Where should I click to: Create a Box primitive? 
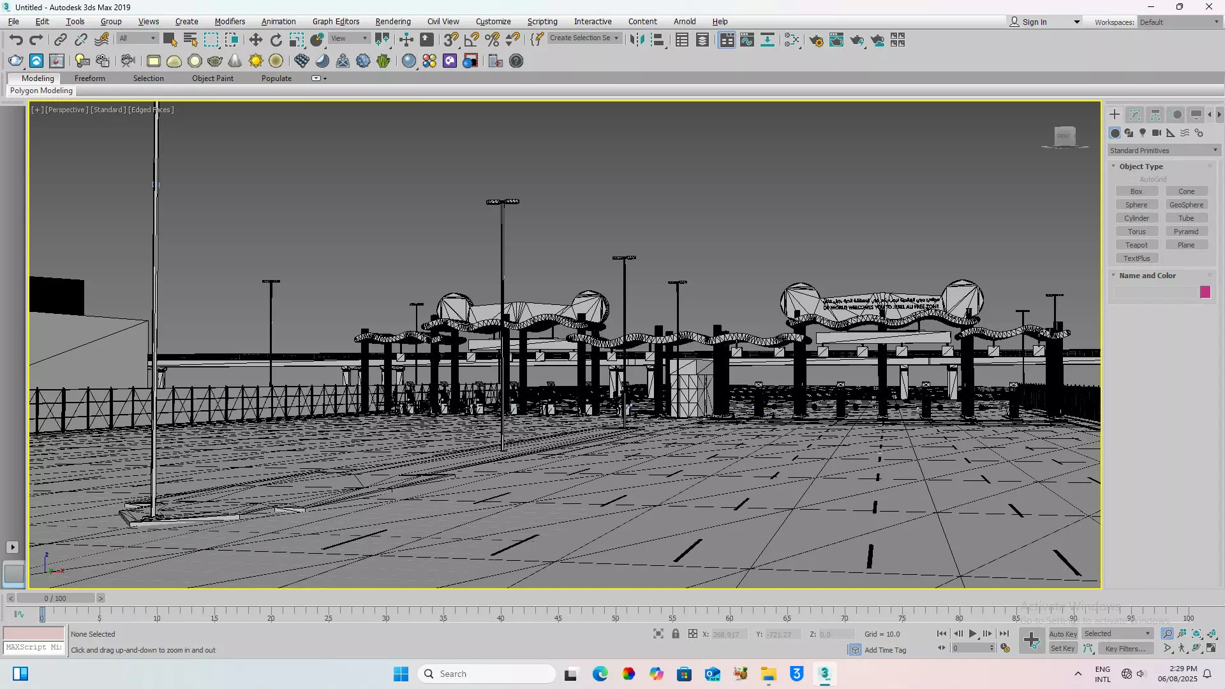click(1136, 191)
